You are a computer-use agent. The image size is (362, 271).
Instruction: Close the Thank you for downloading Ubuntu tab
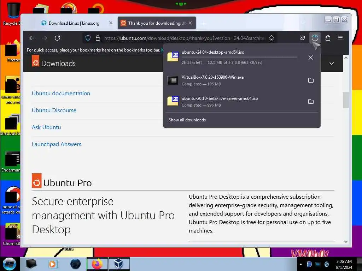pyautogui.click(x=190, y=23)
